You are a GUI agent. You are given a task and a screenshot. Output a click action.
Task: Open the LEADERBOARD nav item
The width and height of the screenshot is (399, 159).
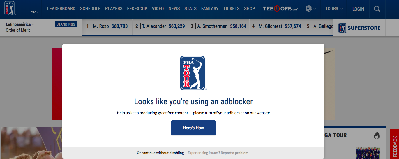pos(61,9)
